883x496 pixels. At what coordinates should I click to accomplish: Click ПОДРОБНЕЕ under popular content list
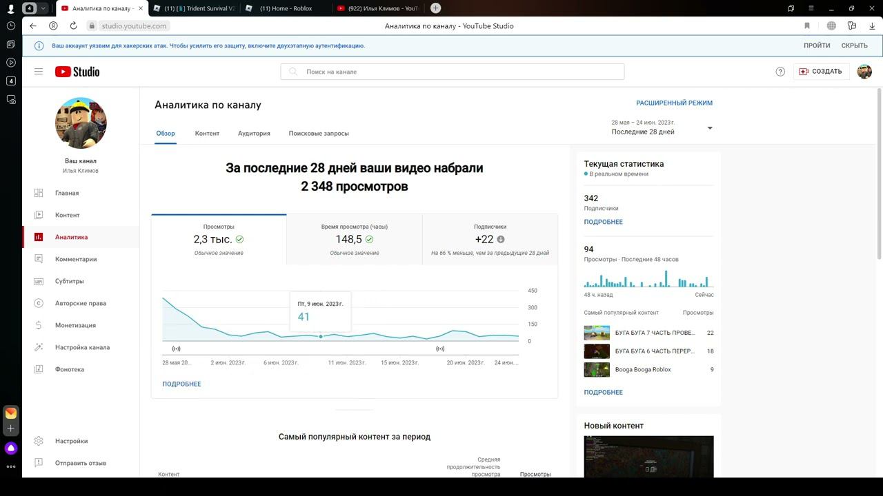pos(603,392)
